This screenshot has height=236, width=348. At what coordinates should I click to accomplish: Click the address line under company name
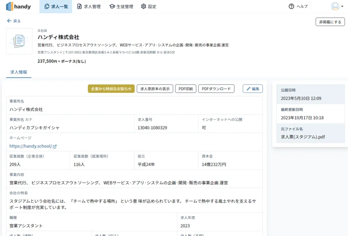click(x=106, y=52)
